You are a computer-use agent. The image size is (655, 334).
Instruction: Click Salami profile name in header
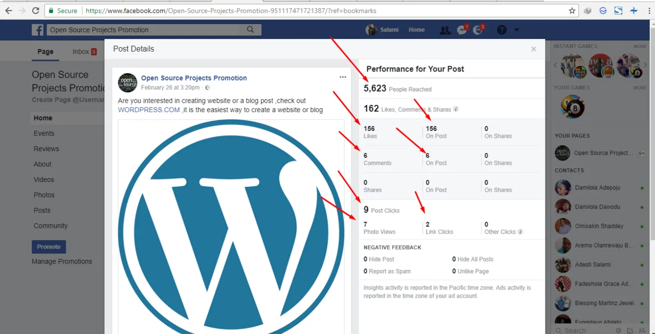click(389, 30)
